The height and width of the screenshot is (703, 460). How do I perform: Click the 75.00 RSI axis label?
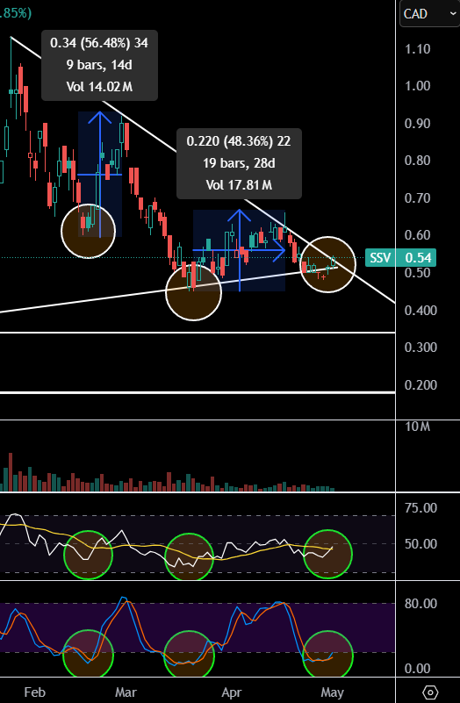tap(420, 508)
